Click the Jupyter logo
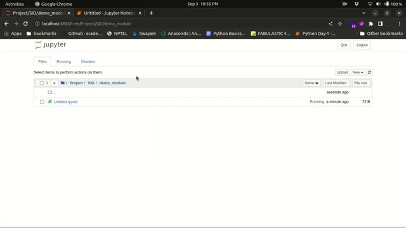 [51, 45]
